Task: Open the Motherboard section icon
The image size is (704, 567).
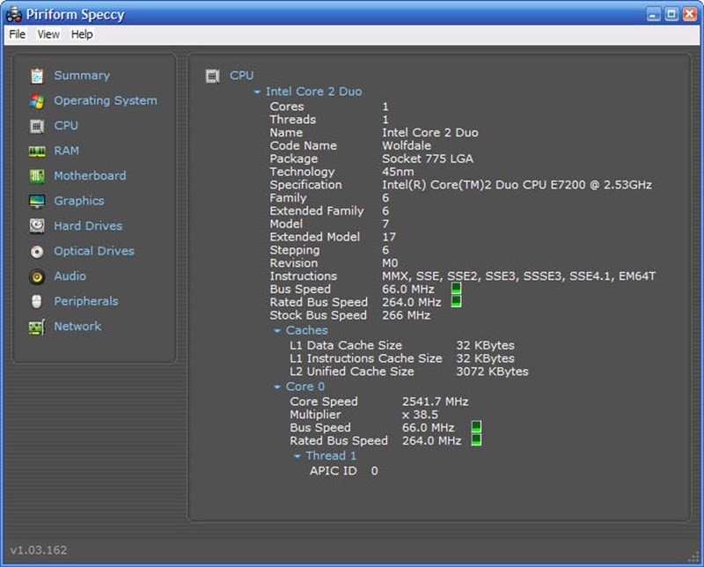Action: click(36, 175)
